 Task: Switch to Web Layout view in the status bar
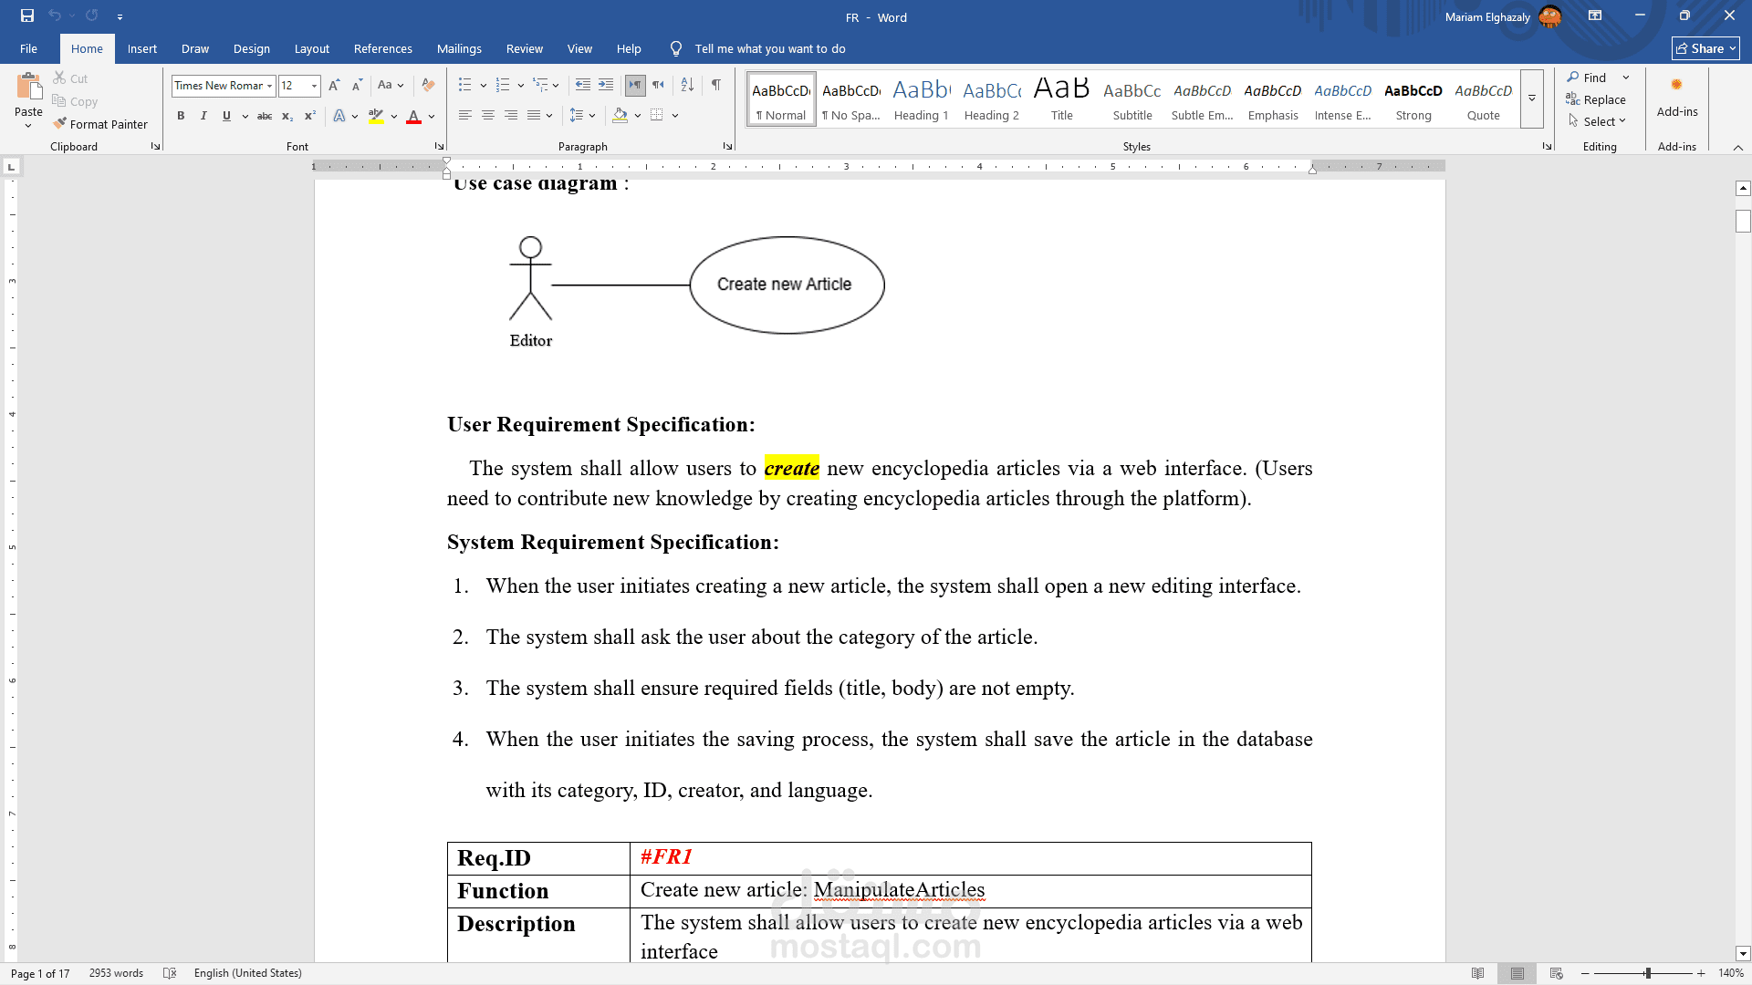pos(1557,973)
